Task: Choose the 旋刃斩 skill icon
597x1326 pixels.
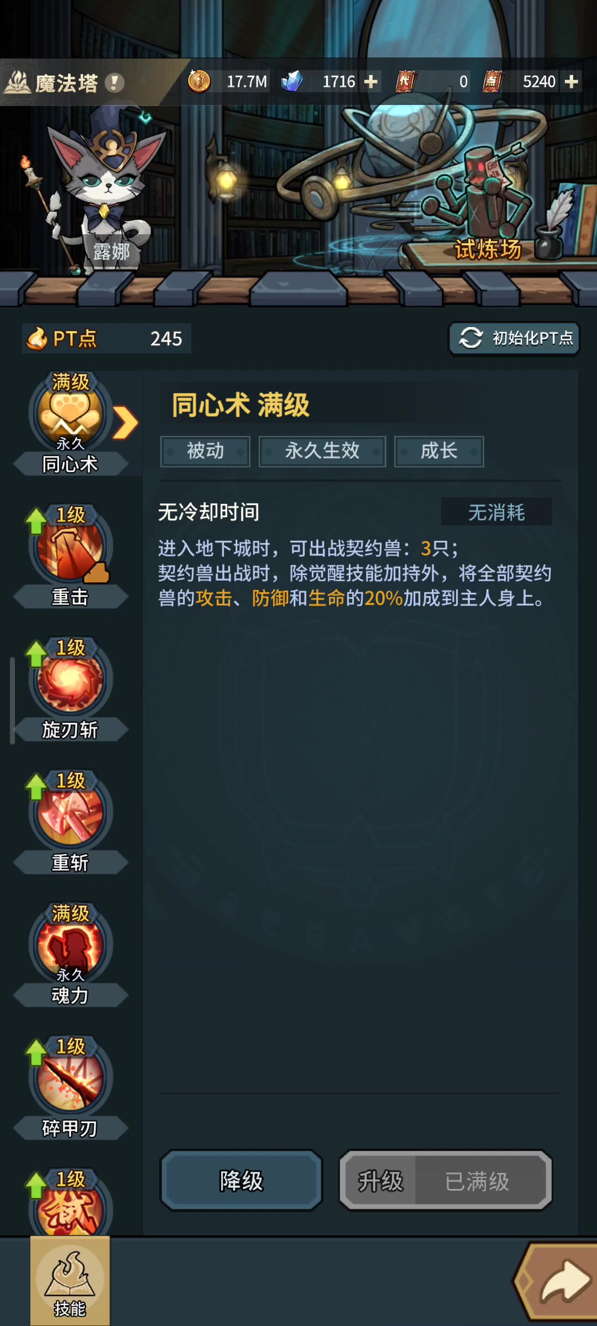Action: coord(70,680)
